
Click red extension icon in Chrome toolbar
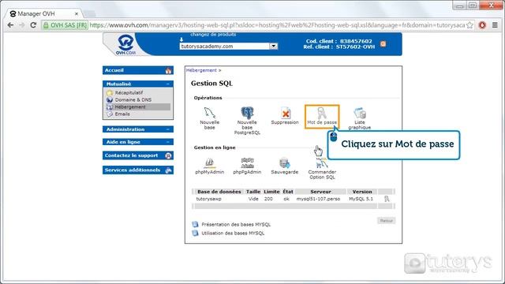click(x=482, y=24)
